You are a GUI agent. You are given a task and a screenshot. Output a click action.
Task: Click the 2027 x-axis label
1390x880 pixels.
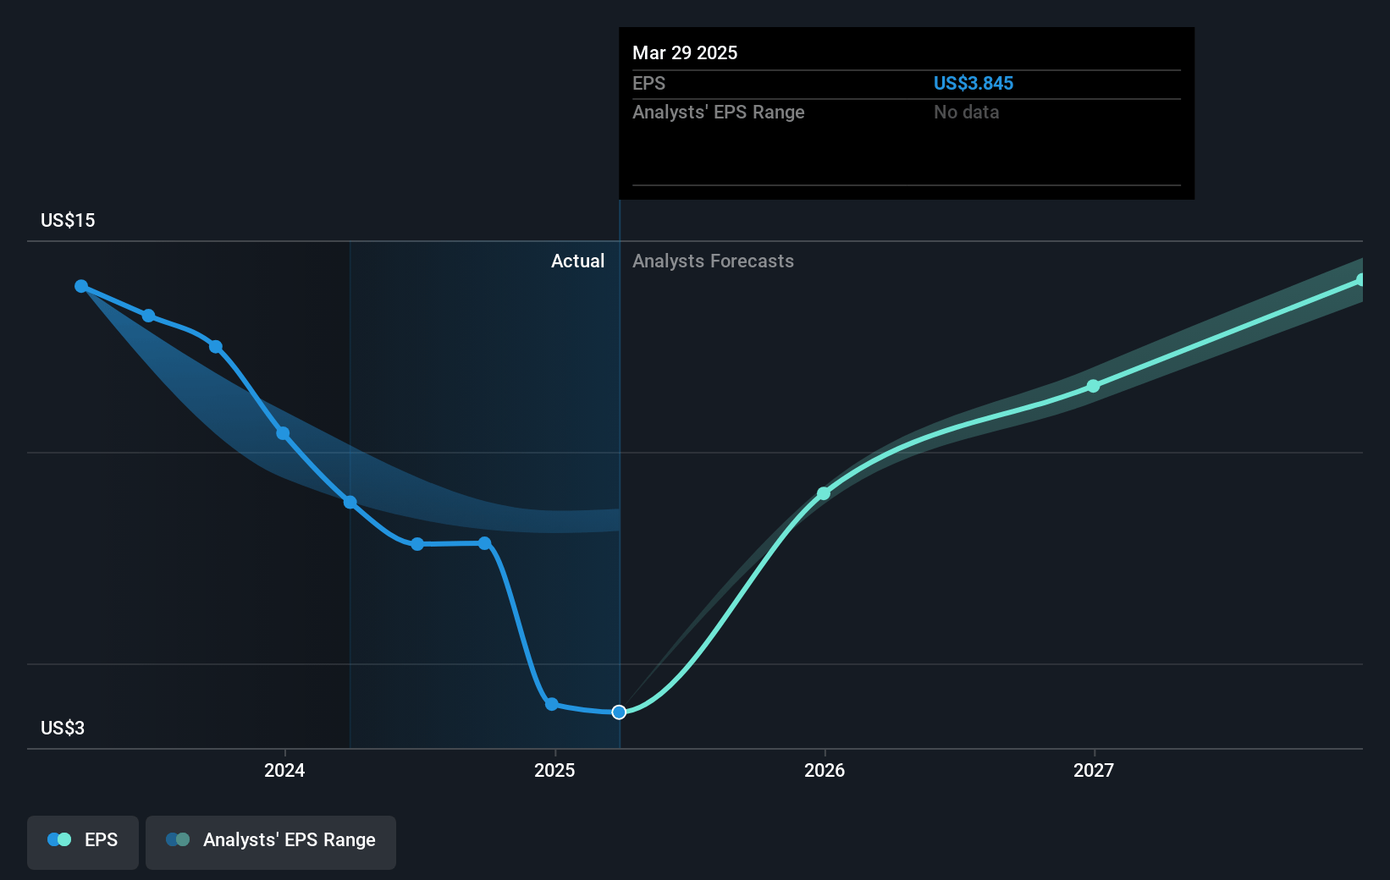tap(1094, 770)
